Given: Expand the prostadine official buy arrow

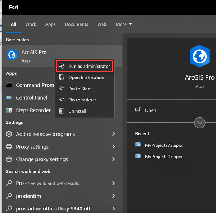Looking at the screenshot, I should click(114, 208).
